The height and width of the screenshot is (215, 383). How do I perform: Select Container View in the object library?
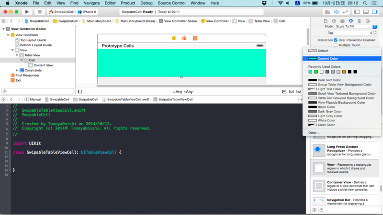click(x=345, y=186)
